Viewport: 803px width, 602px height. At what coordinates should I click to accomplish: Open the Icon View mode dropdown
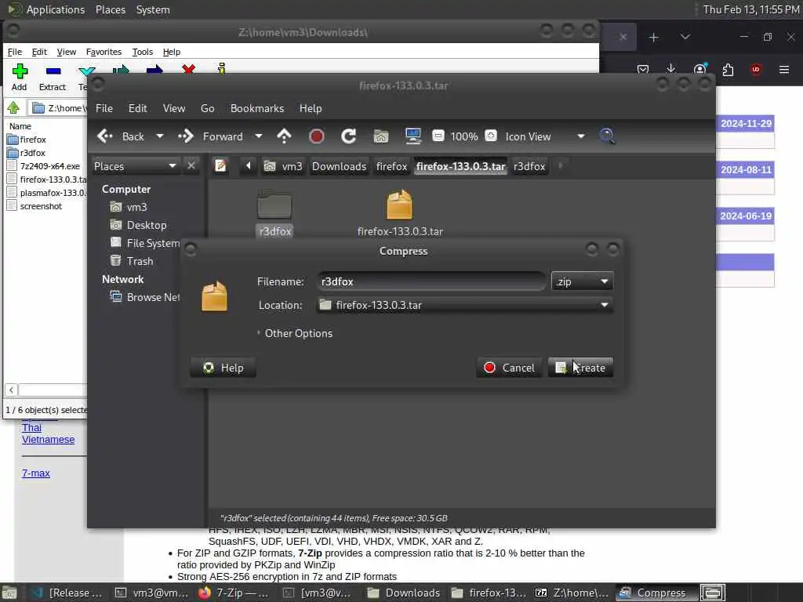coord(544,136)
